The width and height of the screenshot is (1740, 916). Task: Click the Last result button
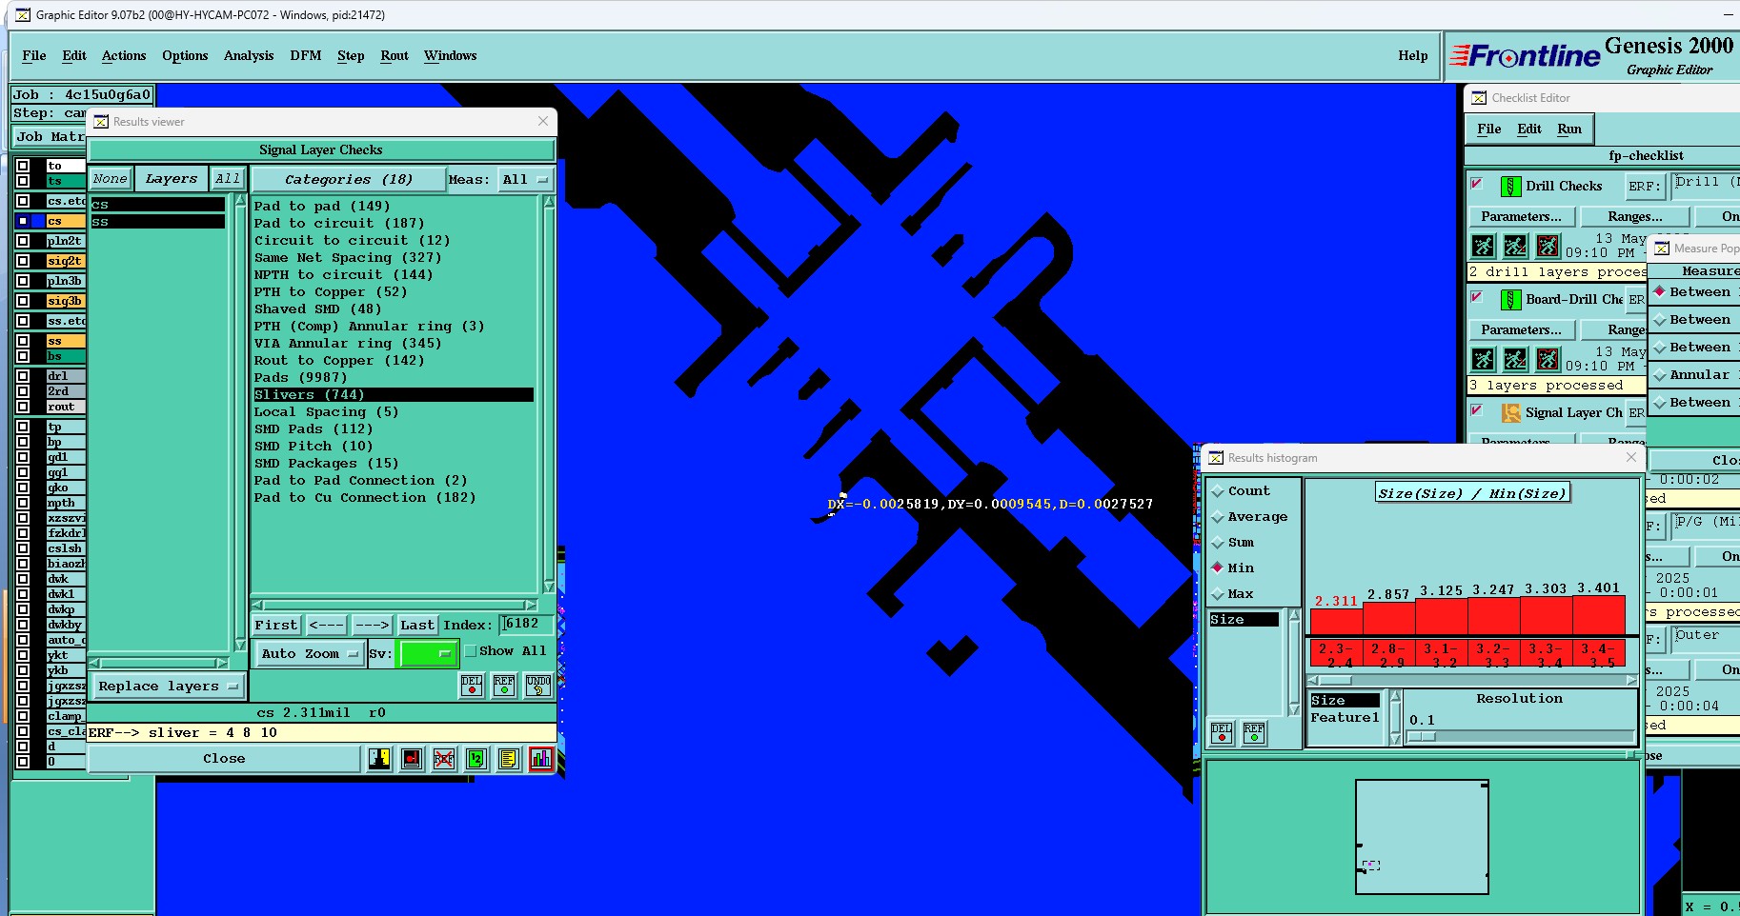click(417, 626)
